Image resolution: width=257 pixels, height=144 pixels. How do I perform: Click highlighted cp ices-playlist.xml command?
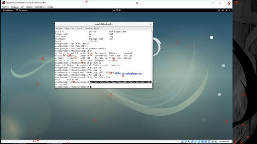click(120, 82)
